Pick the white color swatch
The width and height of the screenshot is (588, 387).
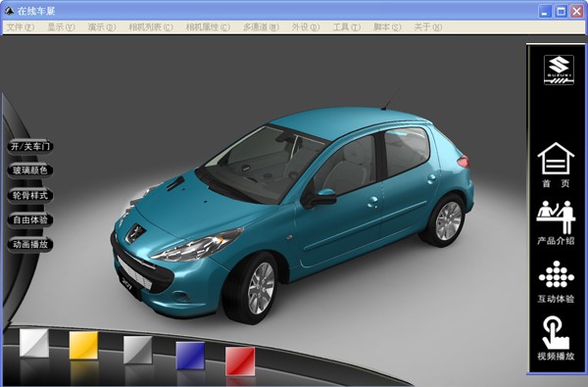point(34,343)
